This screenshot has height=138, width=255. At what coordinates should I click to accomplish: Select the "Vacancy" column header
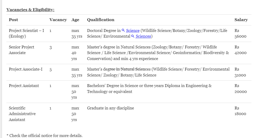(x=58, y=20)
